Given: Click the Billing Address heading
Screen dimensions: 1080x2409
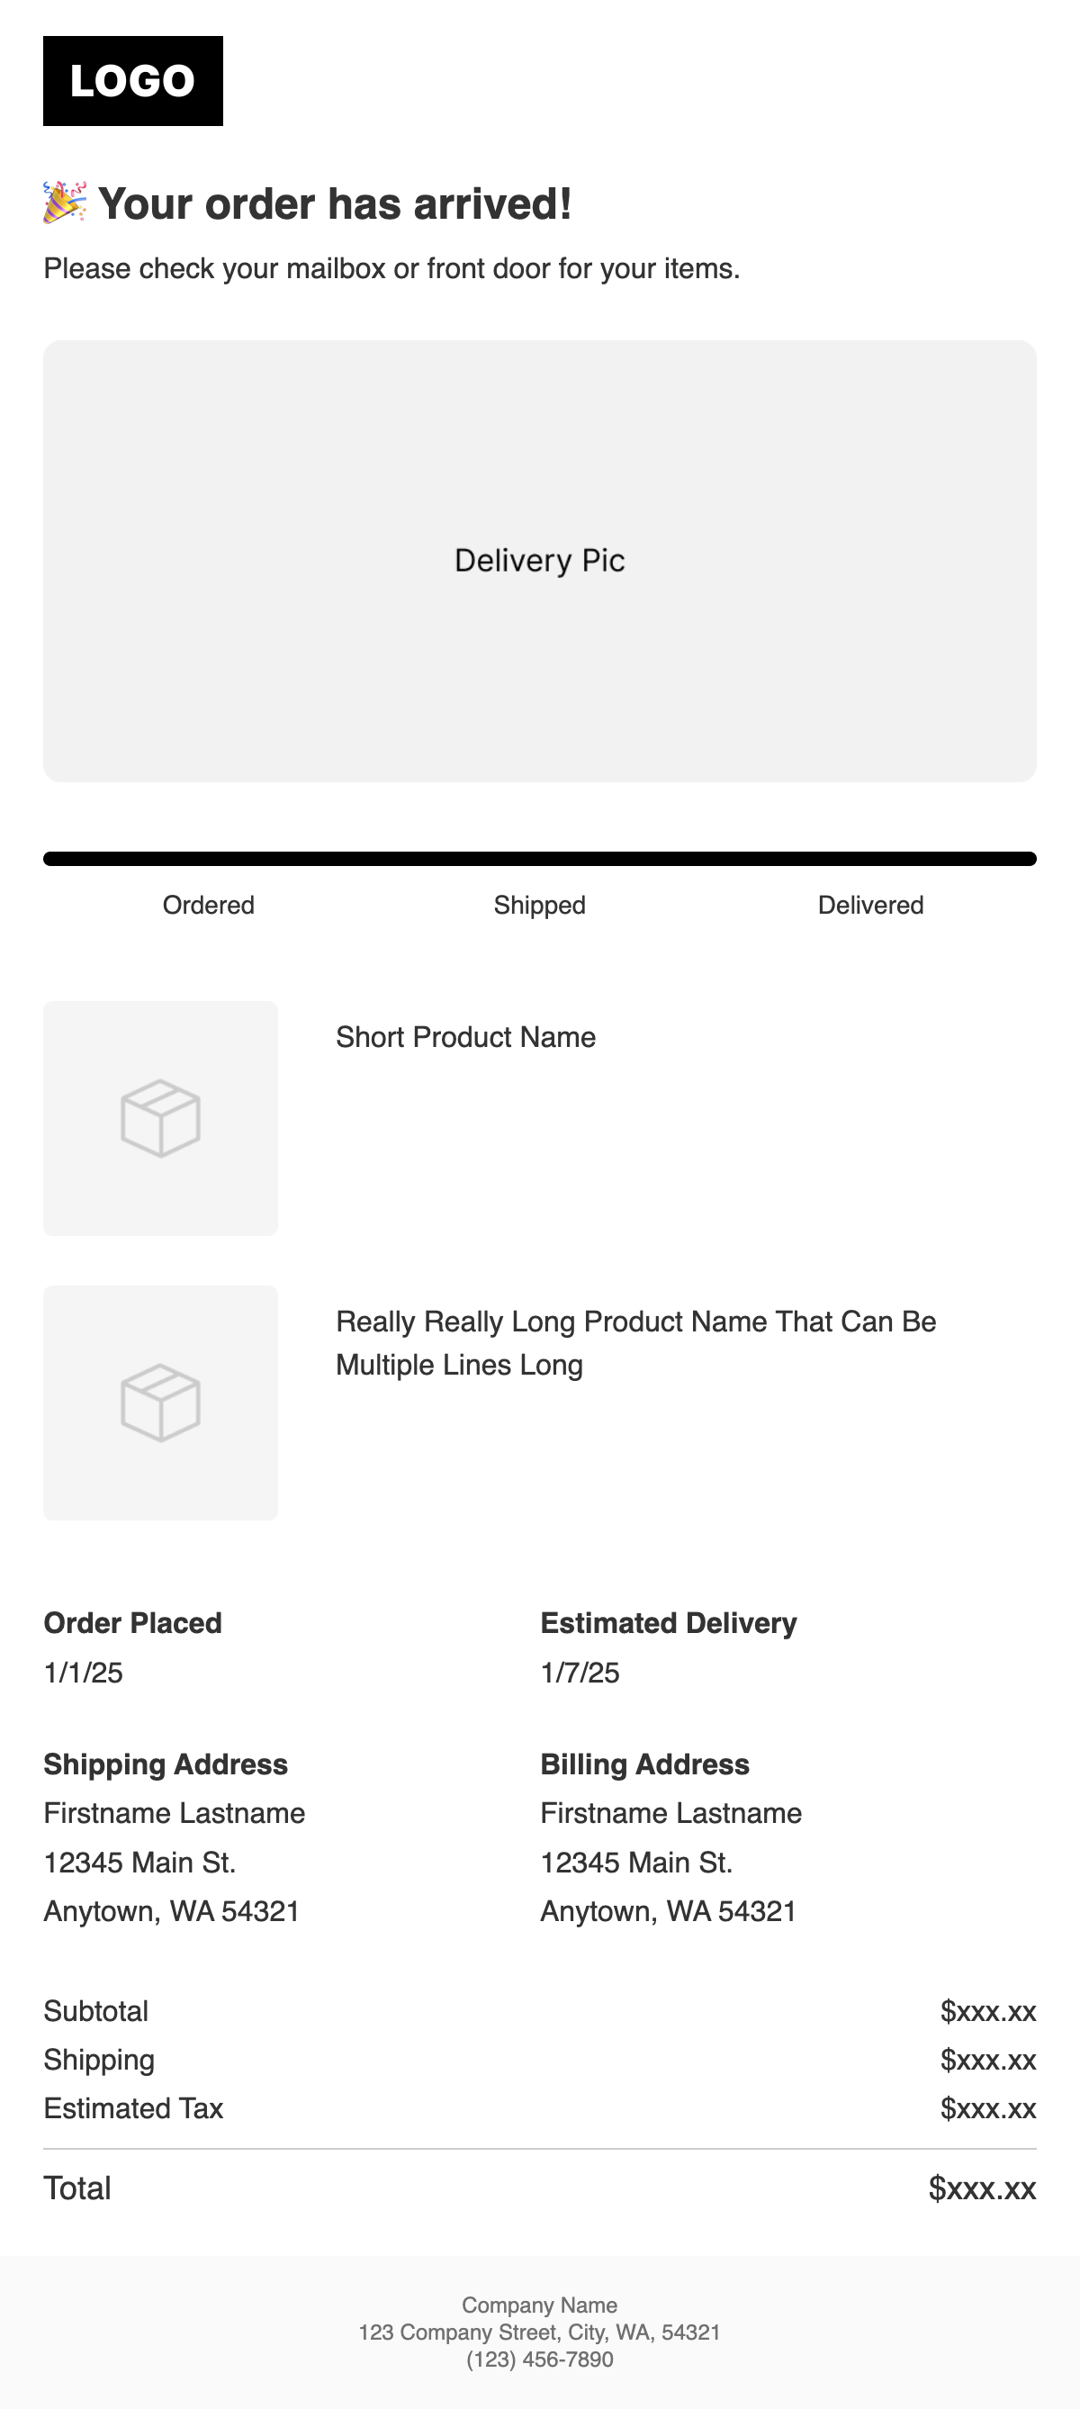Looking at the screenshot, I should pyautogui.click(x=644, y=1764).
